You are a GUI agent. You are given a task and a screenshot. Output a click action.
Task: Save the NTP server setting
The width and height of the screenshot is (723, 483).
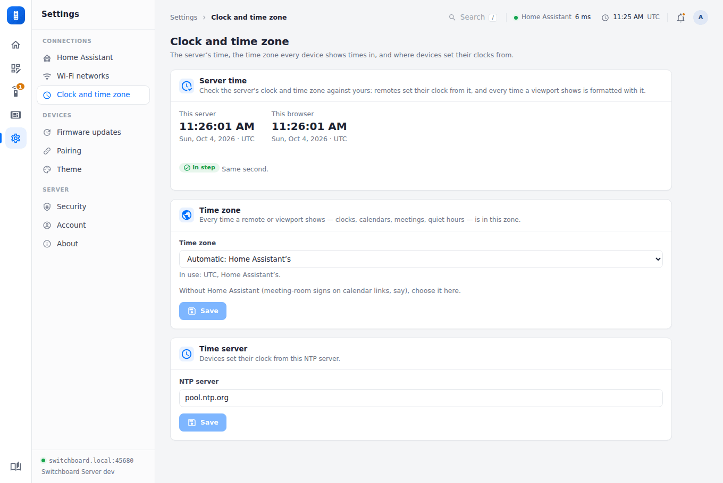pyautogui.click(x=203, y=422)
